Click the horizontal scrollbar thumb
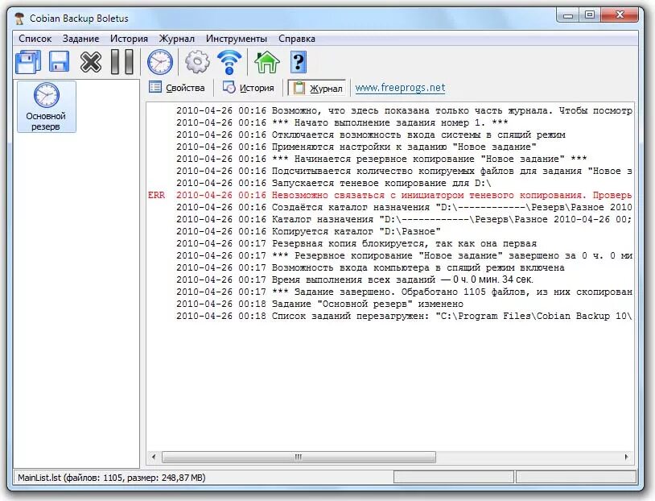Screen dimensions: 655x501 (x=299, y=457)
